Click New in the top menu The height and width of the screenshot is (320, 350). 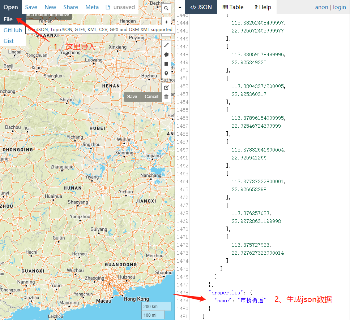[x=50, y=7]
